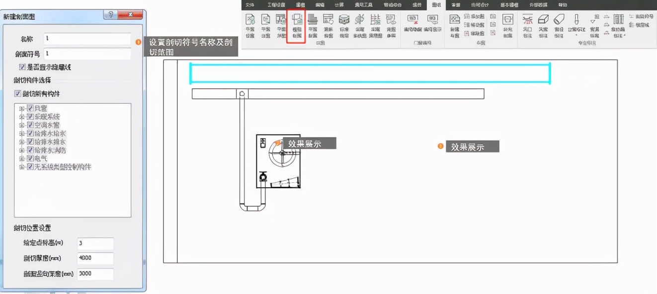
Task: Expand the duct node in the component tree
Action: coord(21,108)
